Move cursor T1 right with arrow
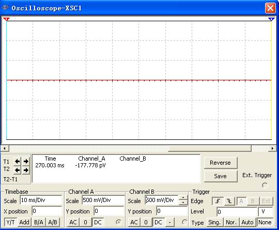The width and height of the screenshot is (279, 230). coord(26,161)
